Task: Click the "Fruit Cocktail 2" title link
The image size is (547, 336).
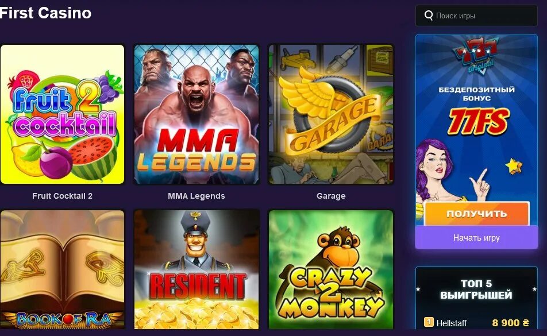Action: coord(63,196)
